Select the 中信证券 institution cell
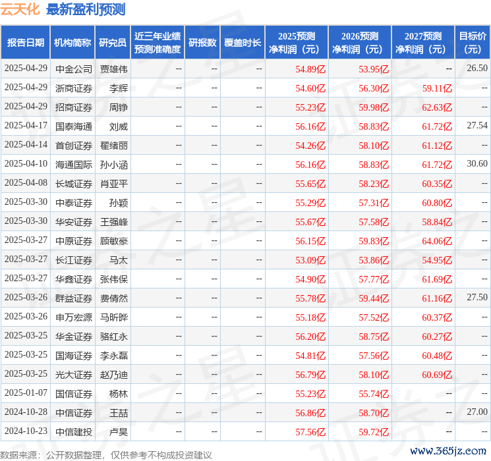 click(74, 413)
